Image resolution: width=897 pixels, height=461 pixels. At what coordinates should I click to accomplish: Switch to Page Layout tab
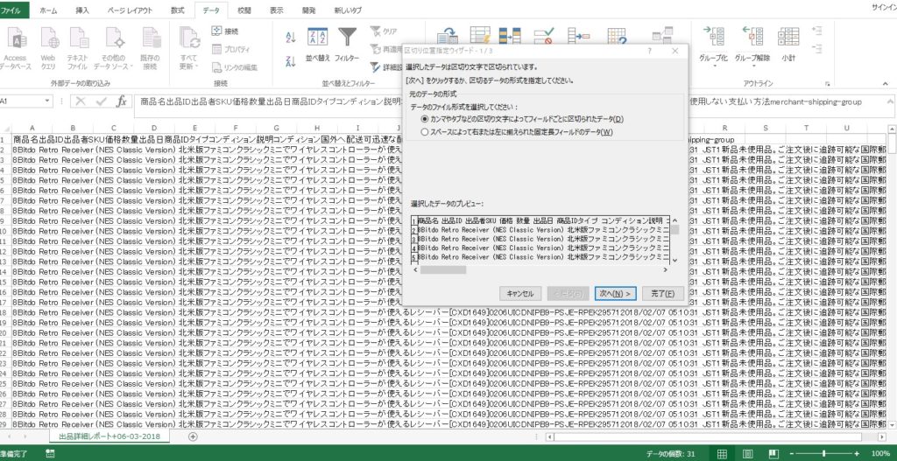coord(130,10)
